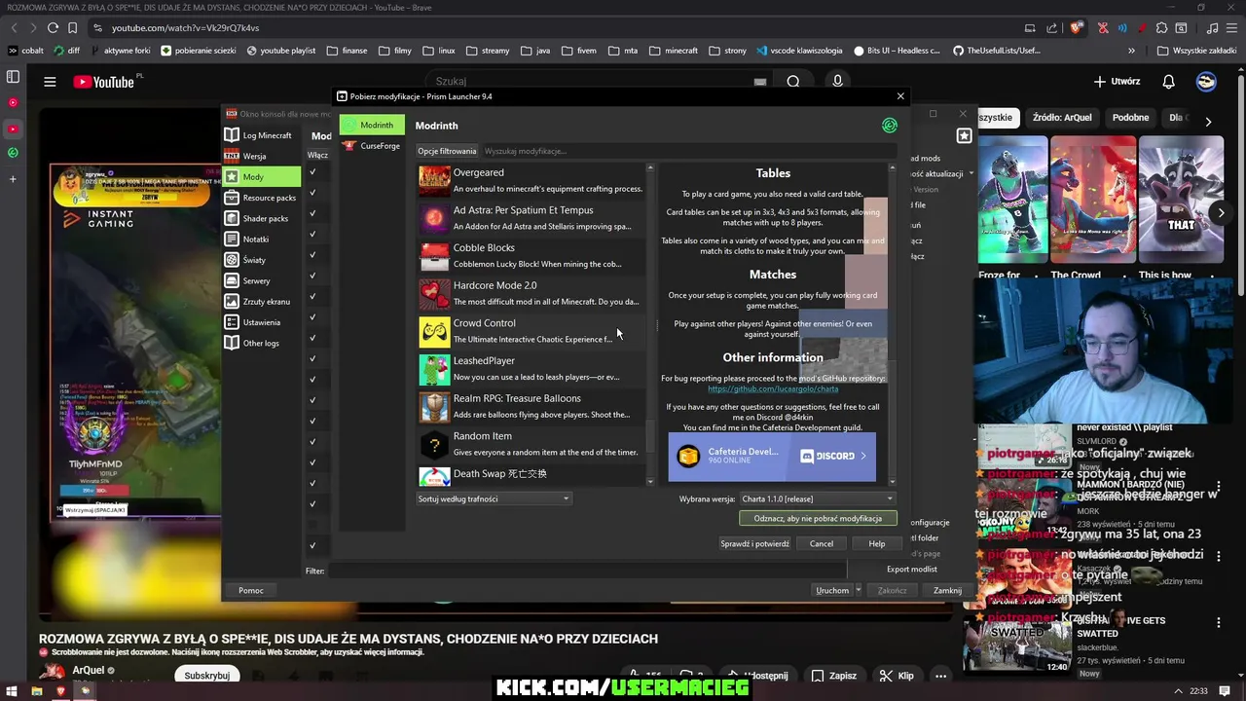Click the Pomoc button in console window

pyautogui.click(x=251, y=590)
